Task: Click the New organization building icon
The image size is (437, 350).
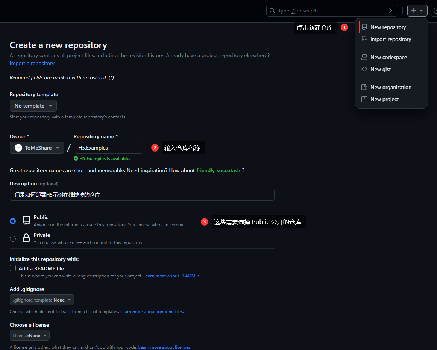Action: (364, 87)
